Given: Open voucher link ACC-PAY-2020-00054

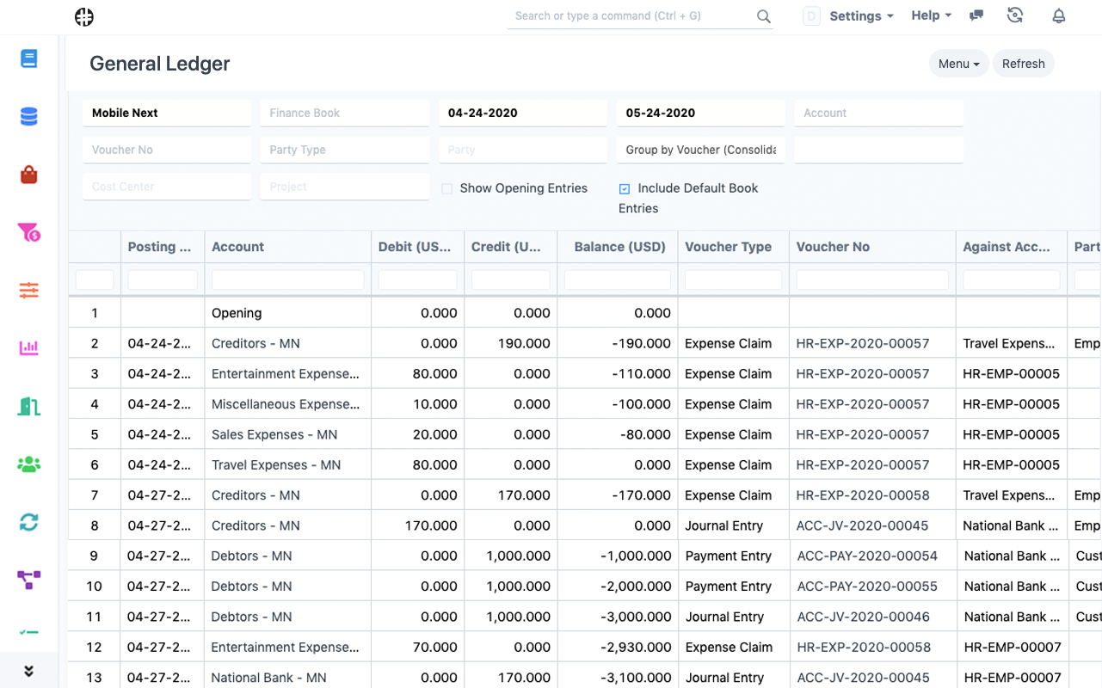Looking at the screenshot, I should (867, 556).
